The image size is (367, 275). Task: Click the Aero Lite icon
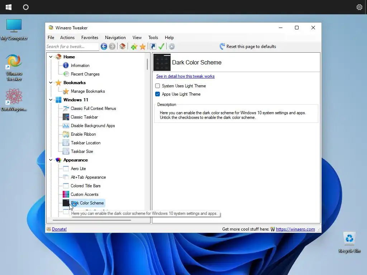66,169
